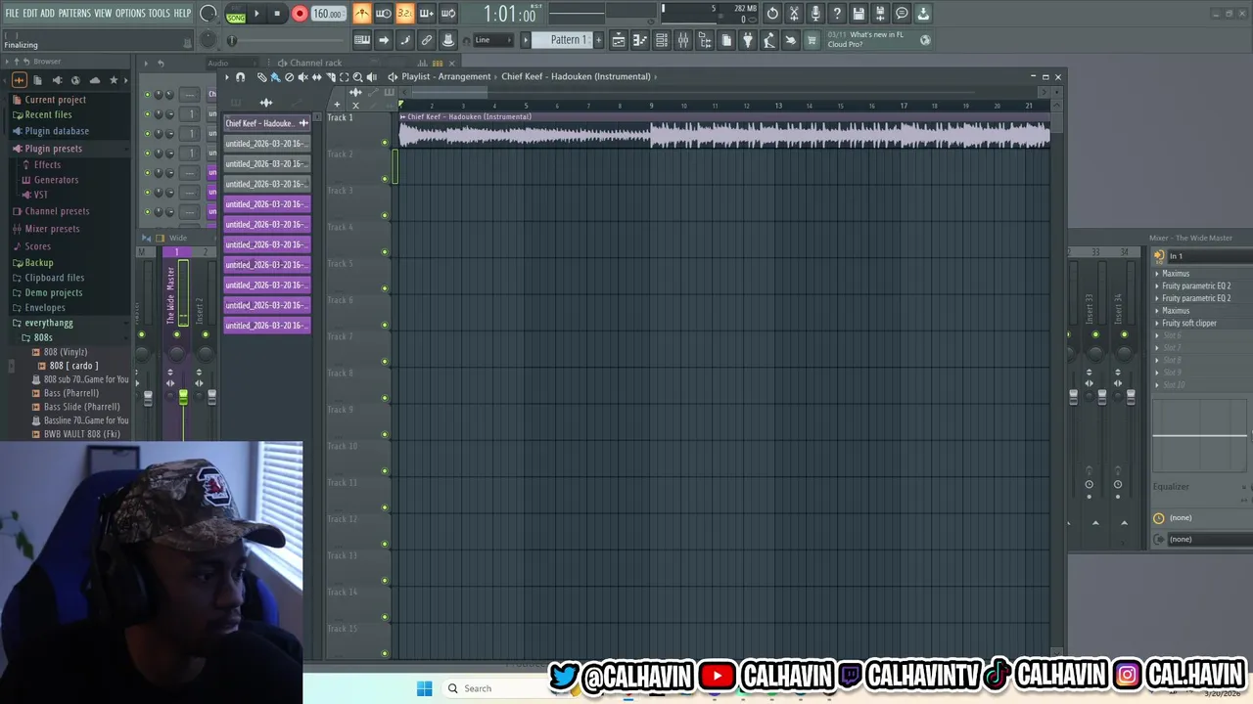The height and width of the screenshot is (704, 1253).
Task: Toggle wait for input to start
Action: pos(384,14)
